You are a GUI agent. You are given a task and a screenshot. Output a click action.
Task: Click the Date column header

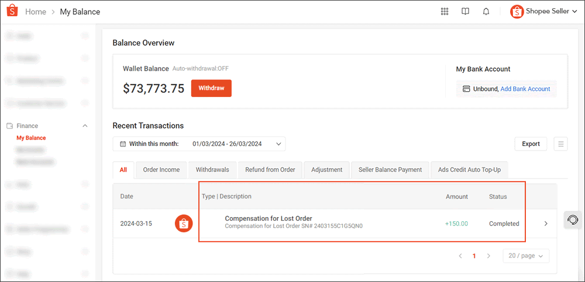click(127, 196)
